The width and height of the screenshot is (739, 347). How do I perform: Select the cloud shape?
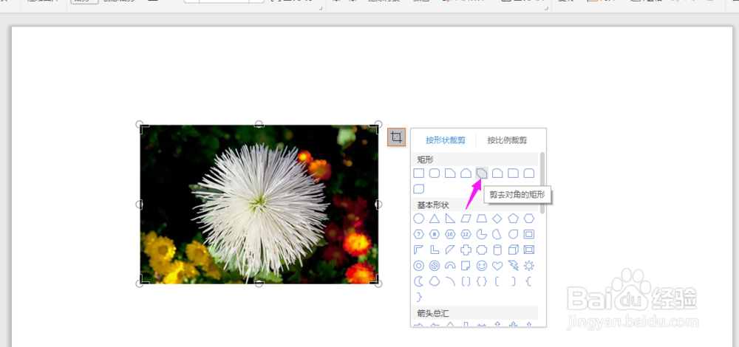(435, 281)
